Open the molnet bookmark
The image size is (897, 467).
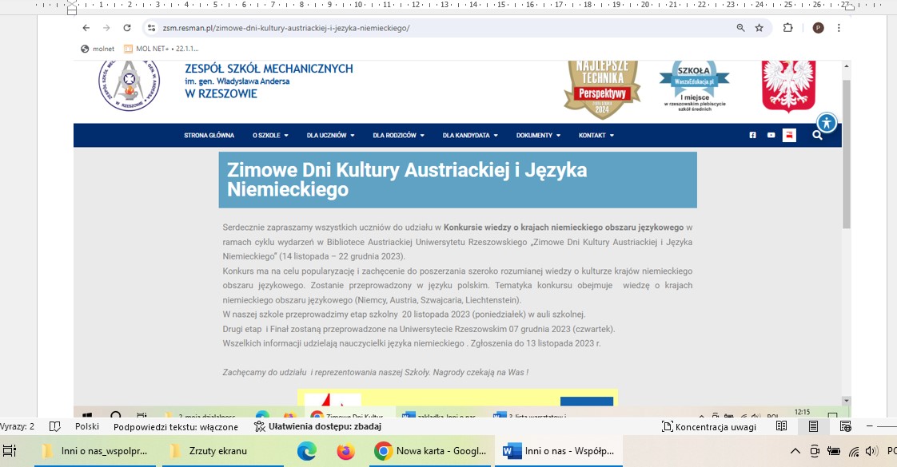98,49
